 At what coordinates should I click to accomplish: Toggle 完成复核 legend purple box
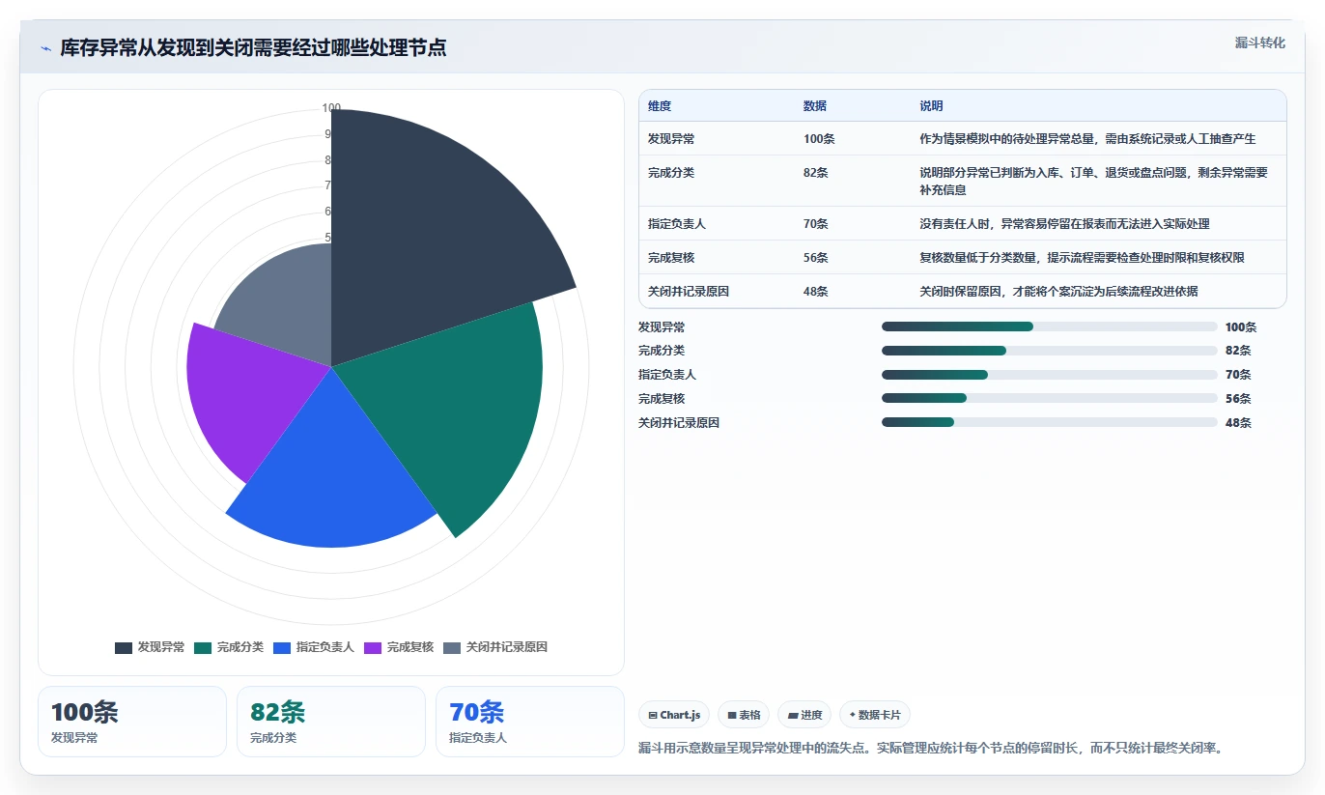[x=373, y=648]
